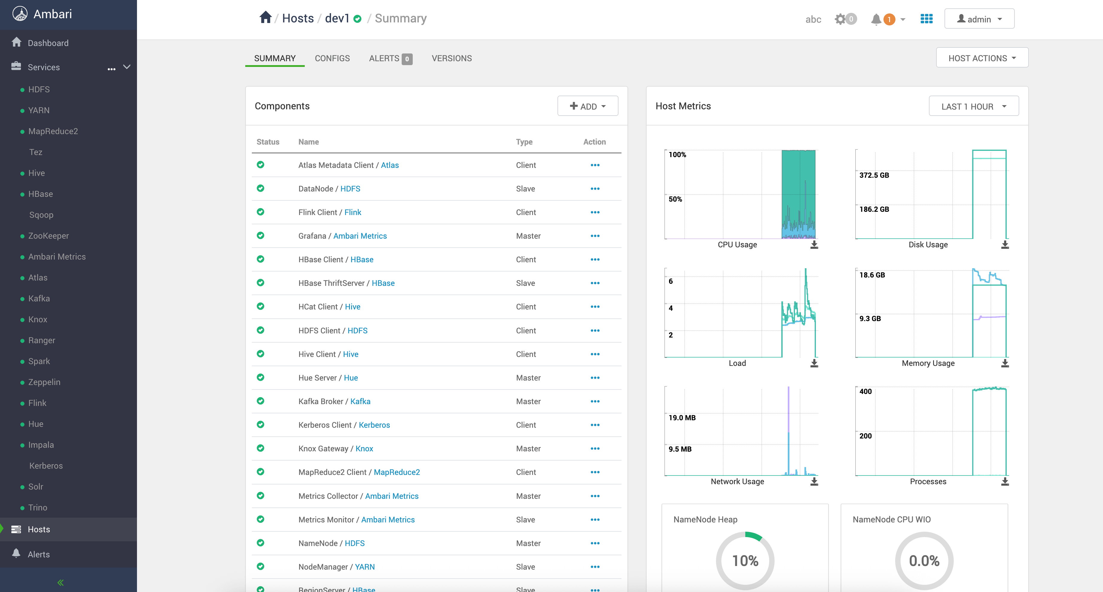
Task: Switch to the Versions tab
Action: click(451, 58)
